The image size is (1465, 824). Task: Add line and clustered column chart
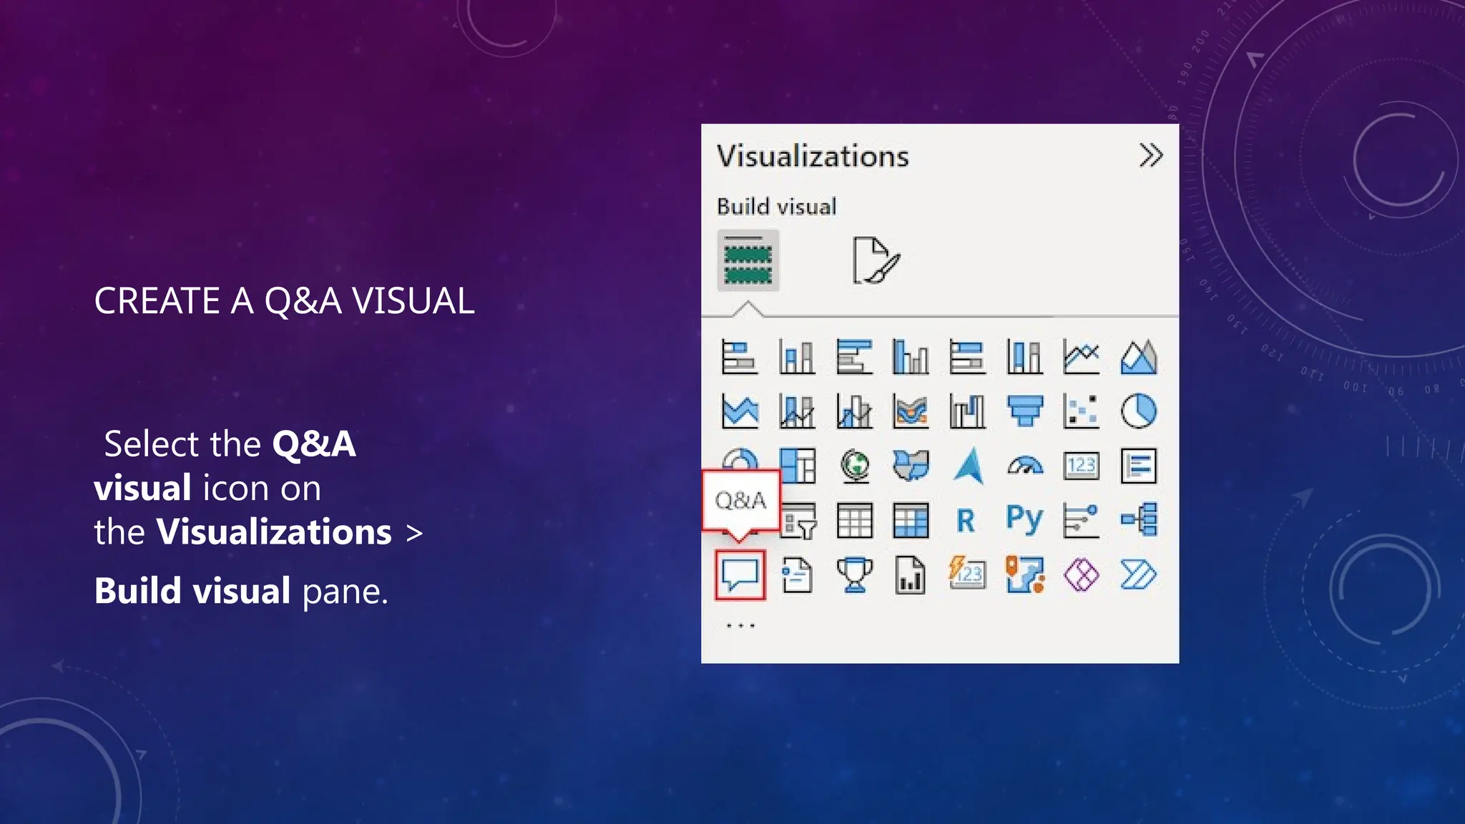point(854,411)
